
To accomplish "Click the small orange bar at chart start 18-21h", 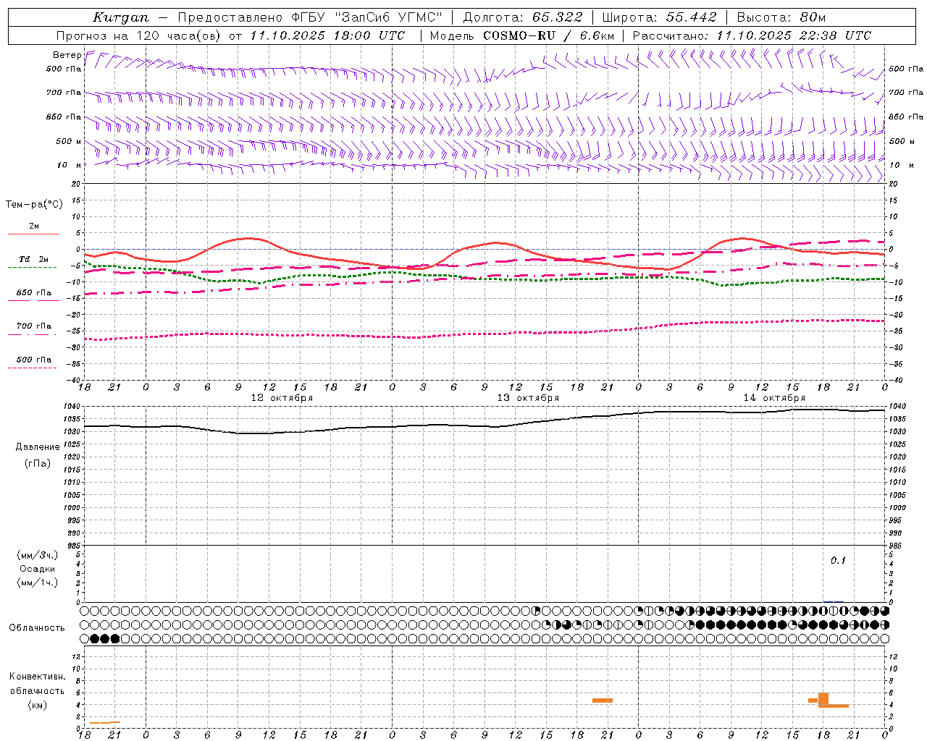I will tap(105, 722).
